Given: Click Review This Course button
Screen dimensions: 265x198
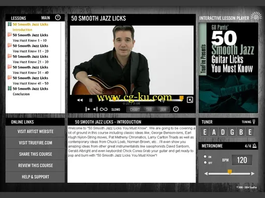Looking at the screenshot, I should click(35, 166).
